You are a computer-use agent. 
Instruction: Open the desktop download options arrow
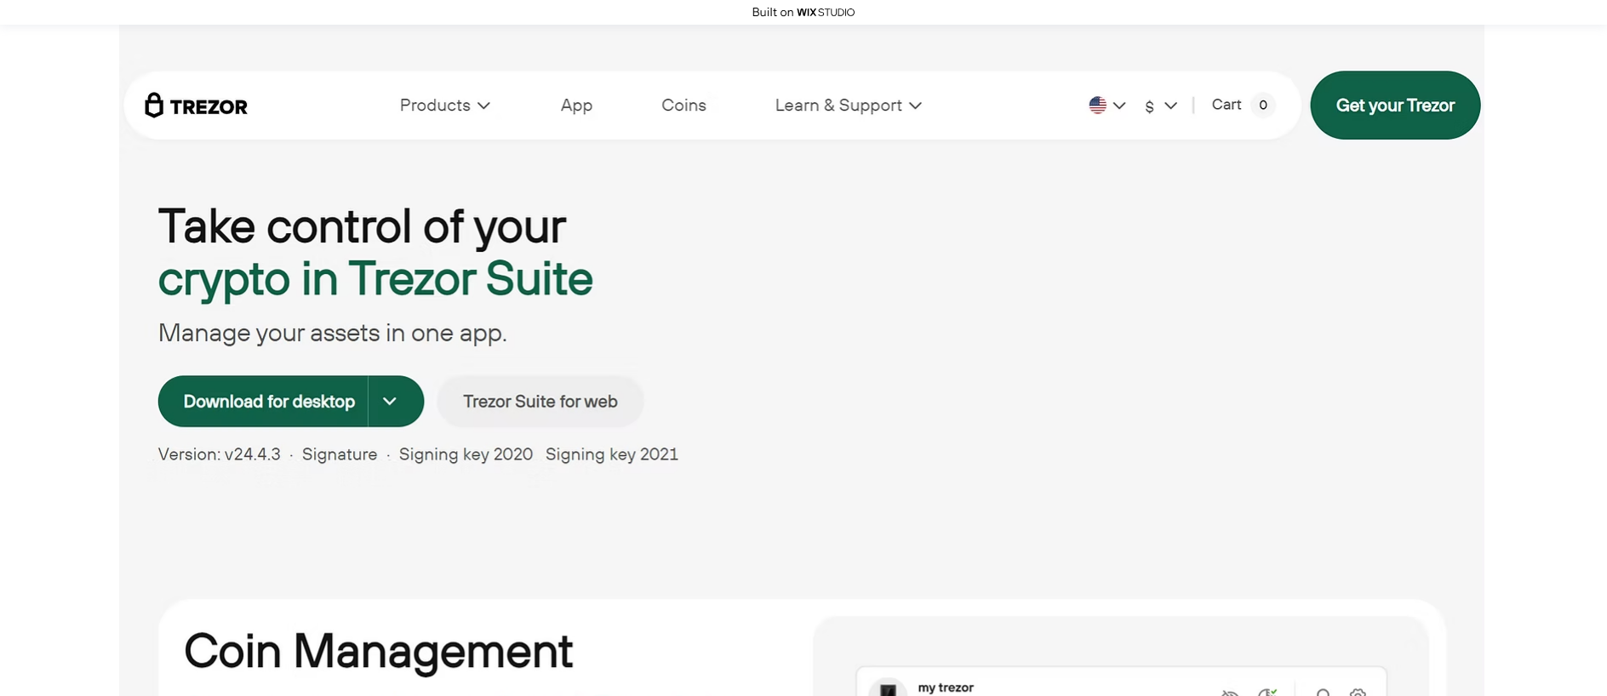click(x=391, y=402)
